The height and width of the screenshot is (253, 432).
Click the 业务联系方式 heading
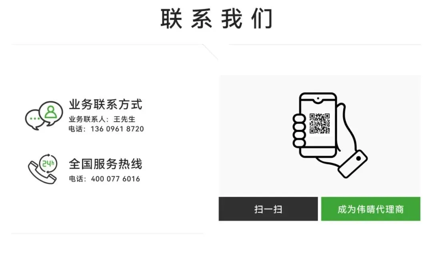[x=106, y=105]
